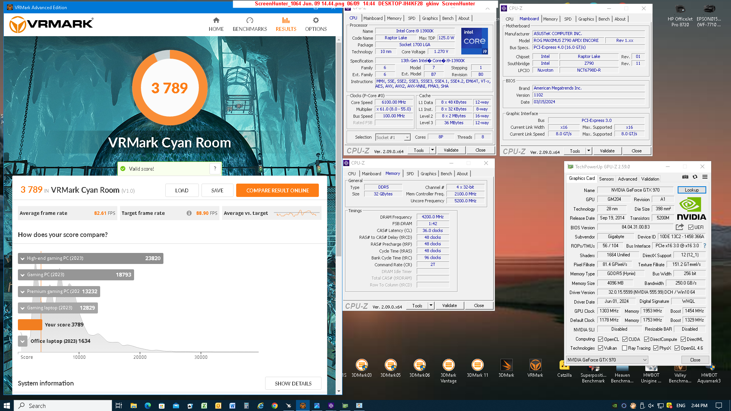Screen dimensions: 731x411
Task: Go to BENCHMARKS in VRMark
Action: tap(250, 25)
